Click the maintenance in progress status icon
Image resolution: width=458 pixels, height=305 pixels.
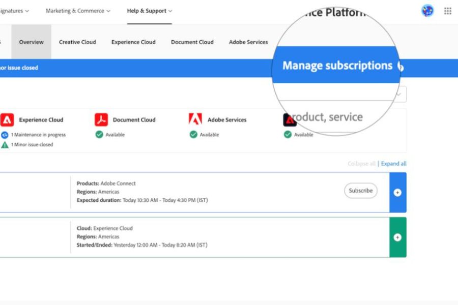(5, 135)
